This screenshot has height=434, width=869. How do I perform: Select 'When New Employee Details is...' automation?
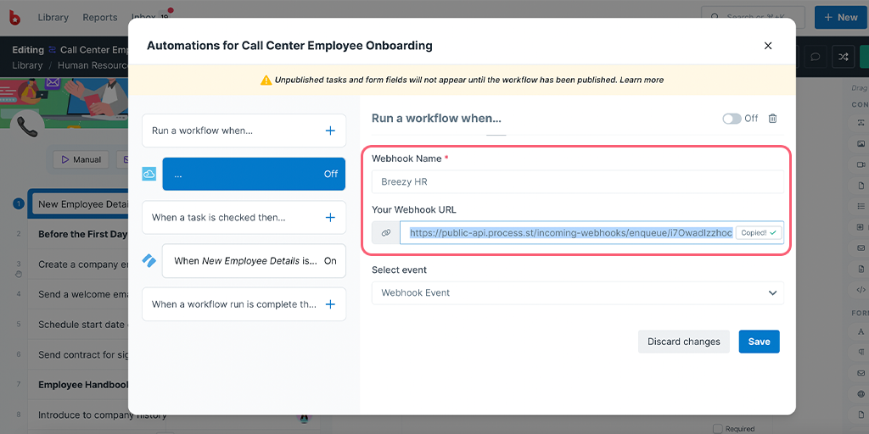254,261
